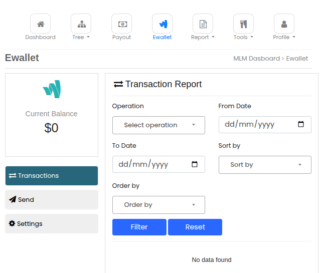Click the teal wallet logo above Current Balance

tap(52, 89)
